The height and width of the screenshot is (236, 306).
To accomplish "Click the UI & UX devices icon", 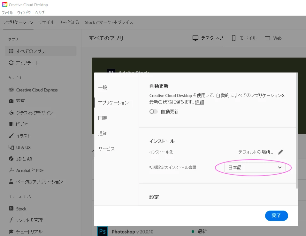I will tap(11, 147).
